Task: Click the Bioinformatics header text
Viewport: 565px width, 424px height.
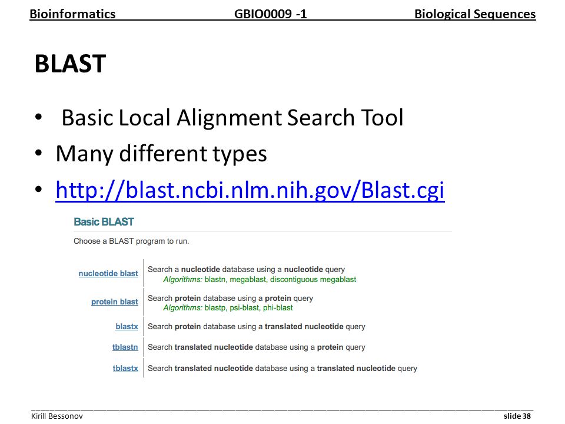Action: point(72,14)
